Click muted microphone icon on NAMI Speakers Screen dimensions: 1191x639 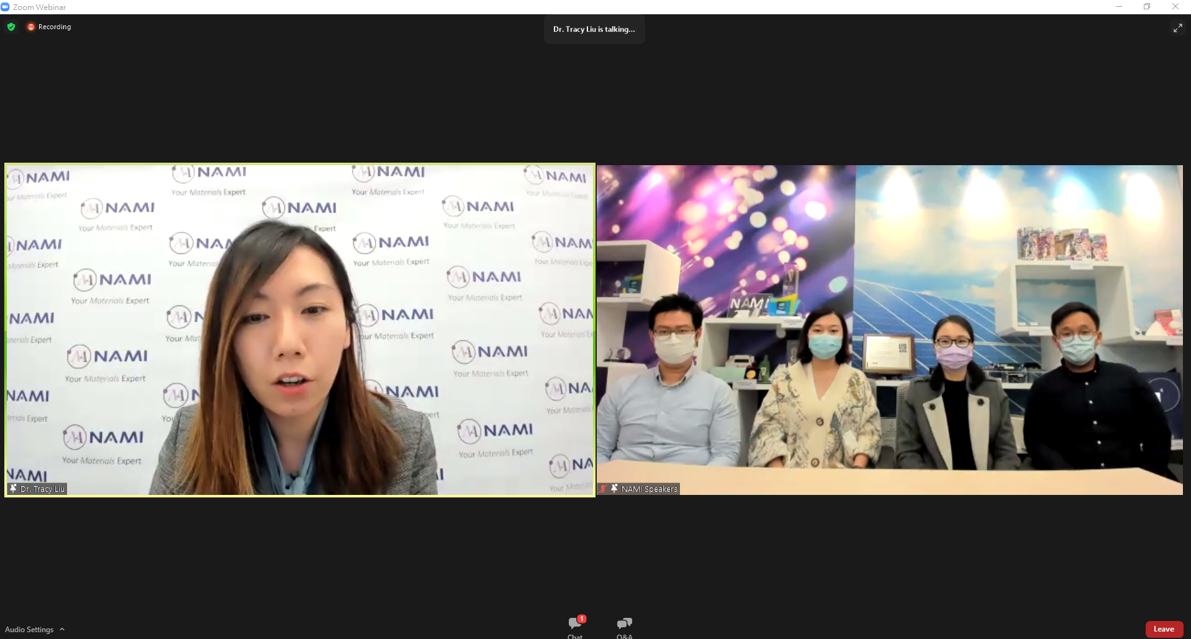click(603, 489)
